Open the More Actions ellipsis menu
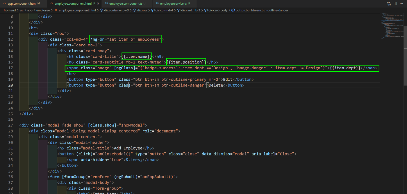The height and width of the screenshot is (194, 407). (402, 4)
